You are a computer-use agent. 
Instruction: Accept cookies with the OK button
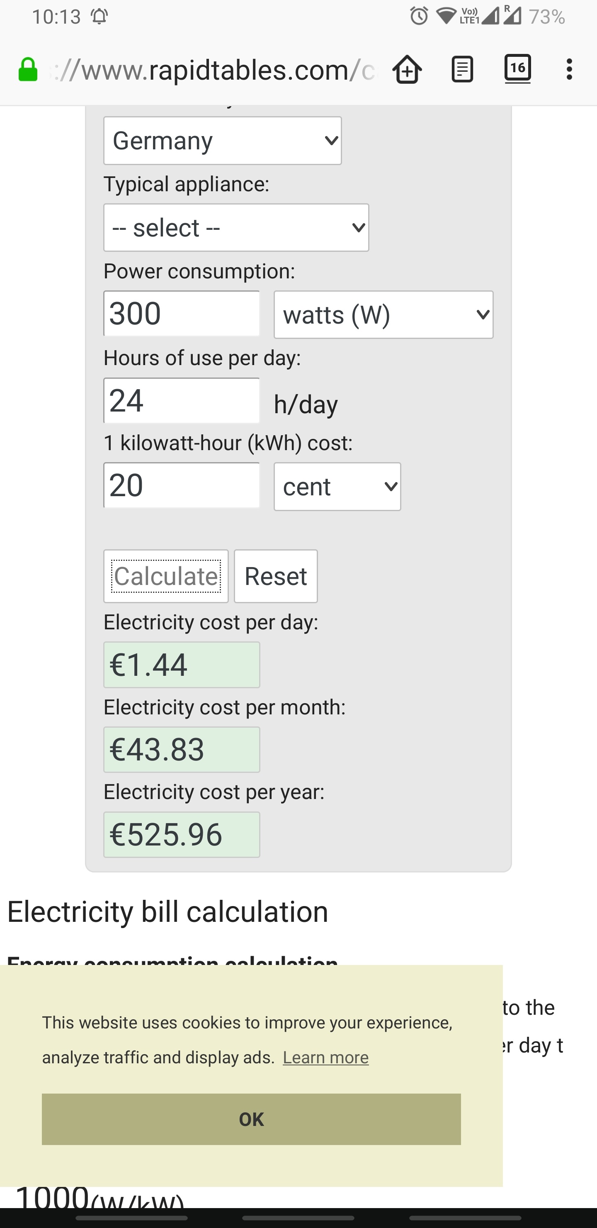coord(251,1119)
